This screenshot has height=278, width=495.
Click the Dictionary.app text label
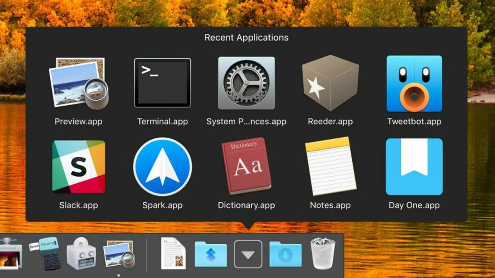(x=246, y=205)
